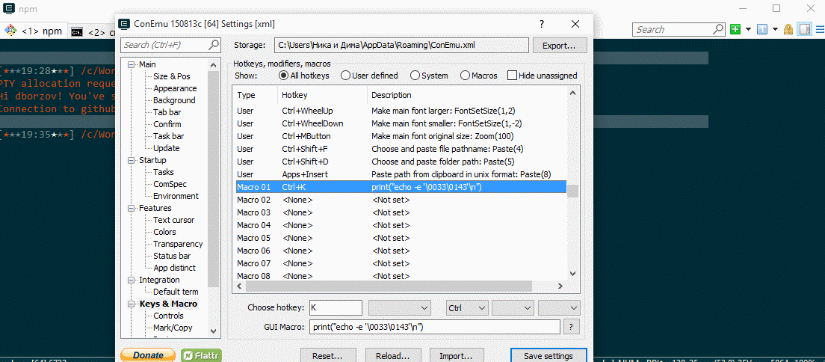Open the Tab bar settings page
Image resolution: width=825 pixels, height=362 pixels.
167,112
